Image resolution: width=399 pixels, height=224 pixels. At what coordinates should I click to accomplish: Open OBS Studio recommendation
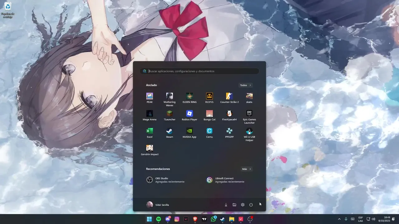pos(169,180)
